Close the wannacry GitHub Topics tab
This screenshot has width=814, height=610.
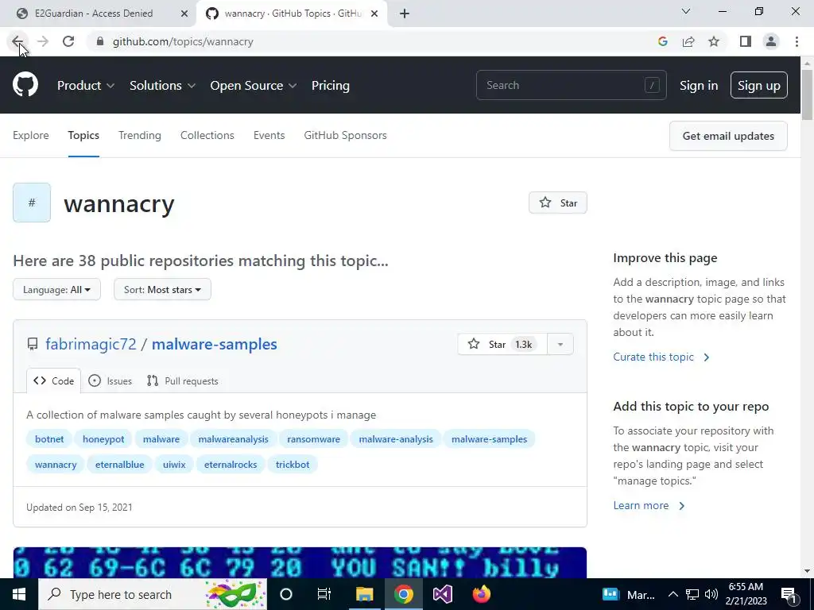coord(374,14)
